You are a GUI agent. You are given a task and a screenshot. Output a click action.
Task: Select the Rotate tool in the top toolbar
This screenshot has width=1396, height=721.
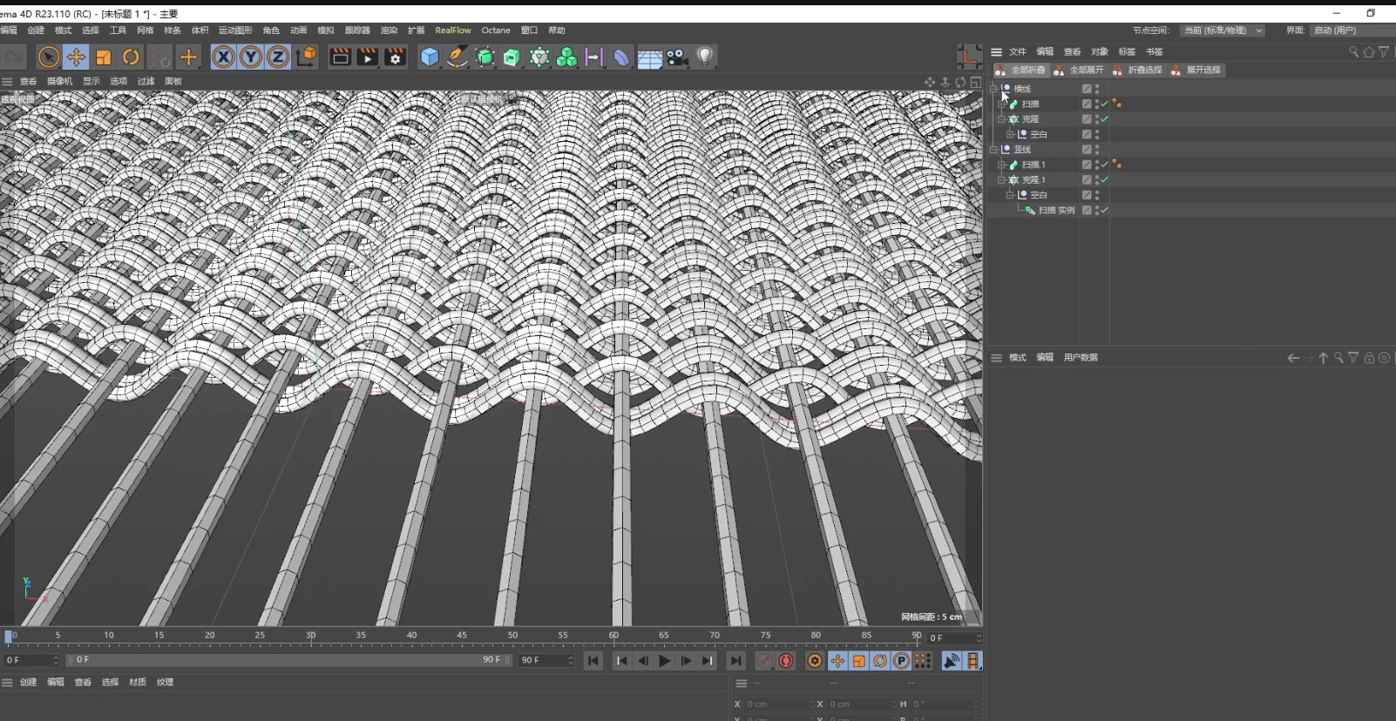(x=131, y=57)
